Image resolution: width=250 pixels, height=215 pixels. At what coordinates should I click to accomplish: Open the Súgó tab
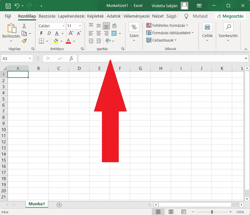[x=171, y=16]
